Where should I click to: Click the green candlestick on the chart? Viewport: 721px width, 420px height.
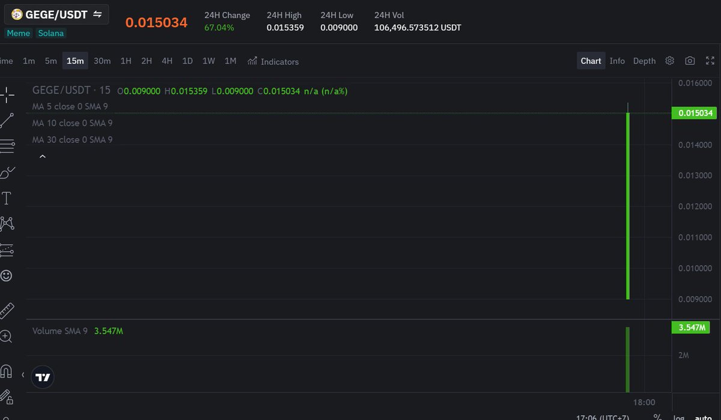coord(628,205)
